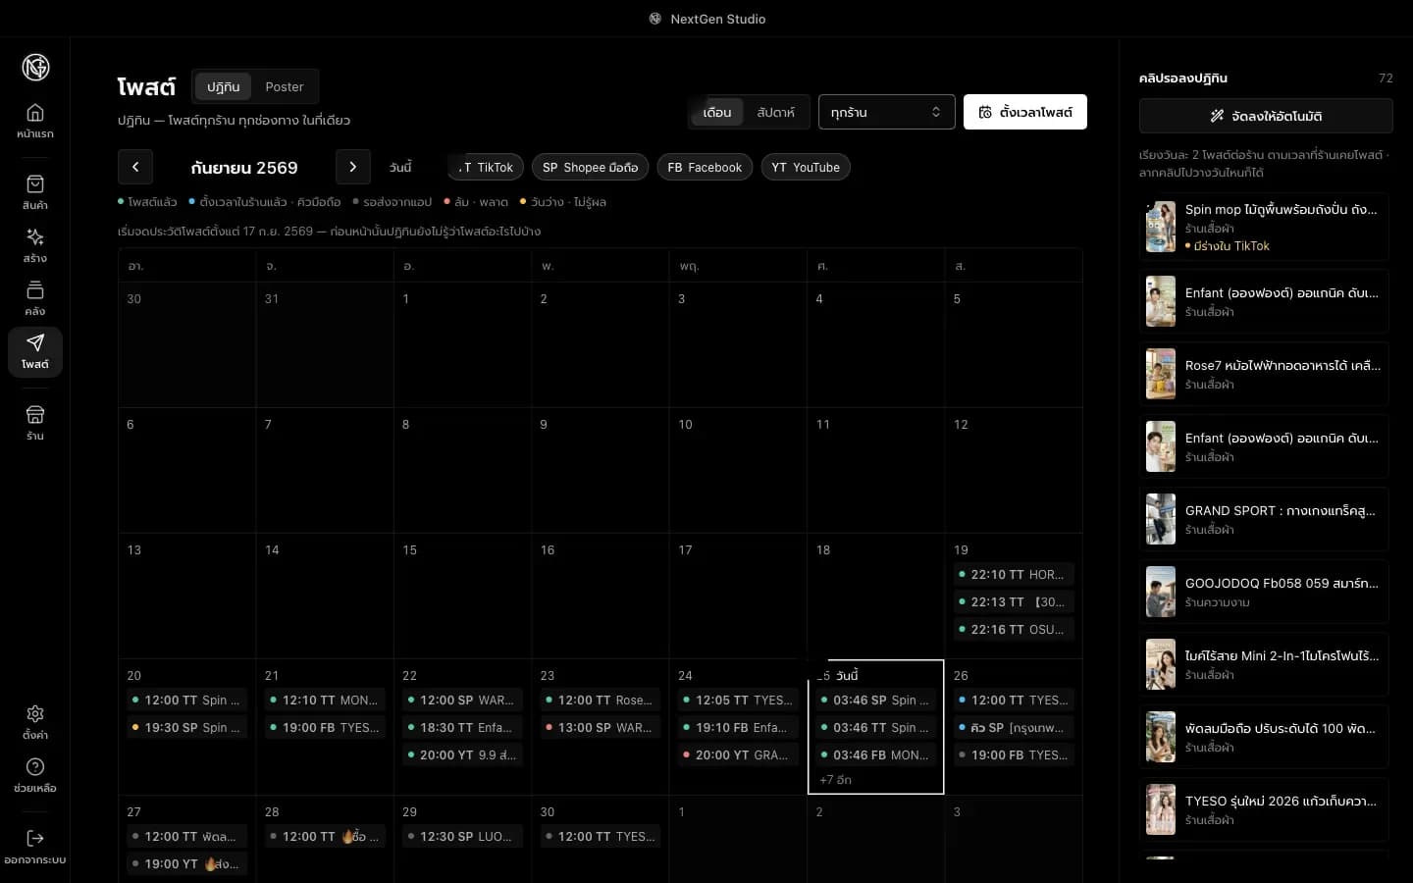Screen dimensions: 1413x883
Task: Click the จัดลงให้อัตโนมัติ auto-arrange button
Action: [1266, 116]
